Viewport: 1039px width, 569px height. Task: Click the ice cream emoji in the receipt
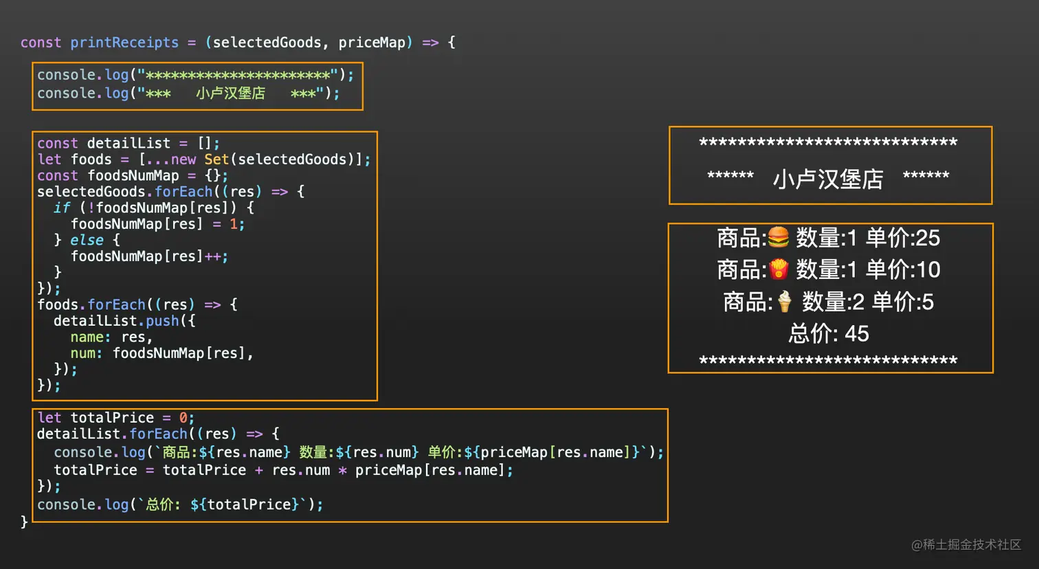click(x=785, y=302)
